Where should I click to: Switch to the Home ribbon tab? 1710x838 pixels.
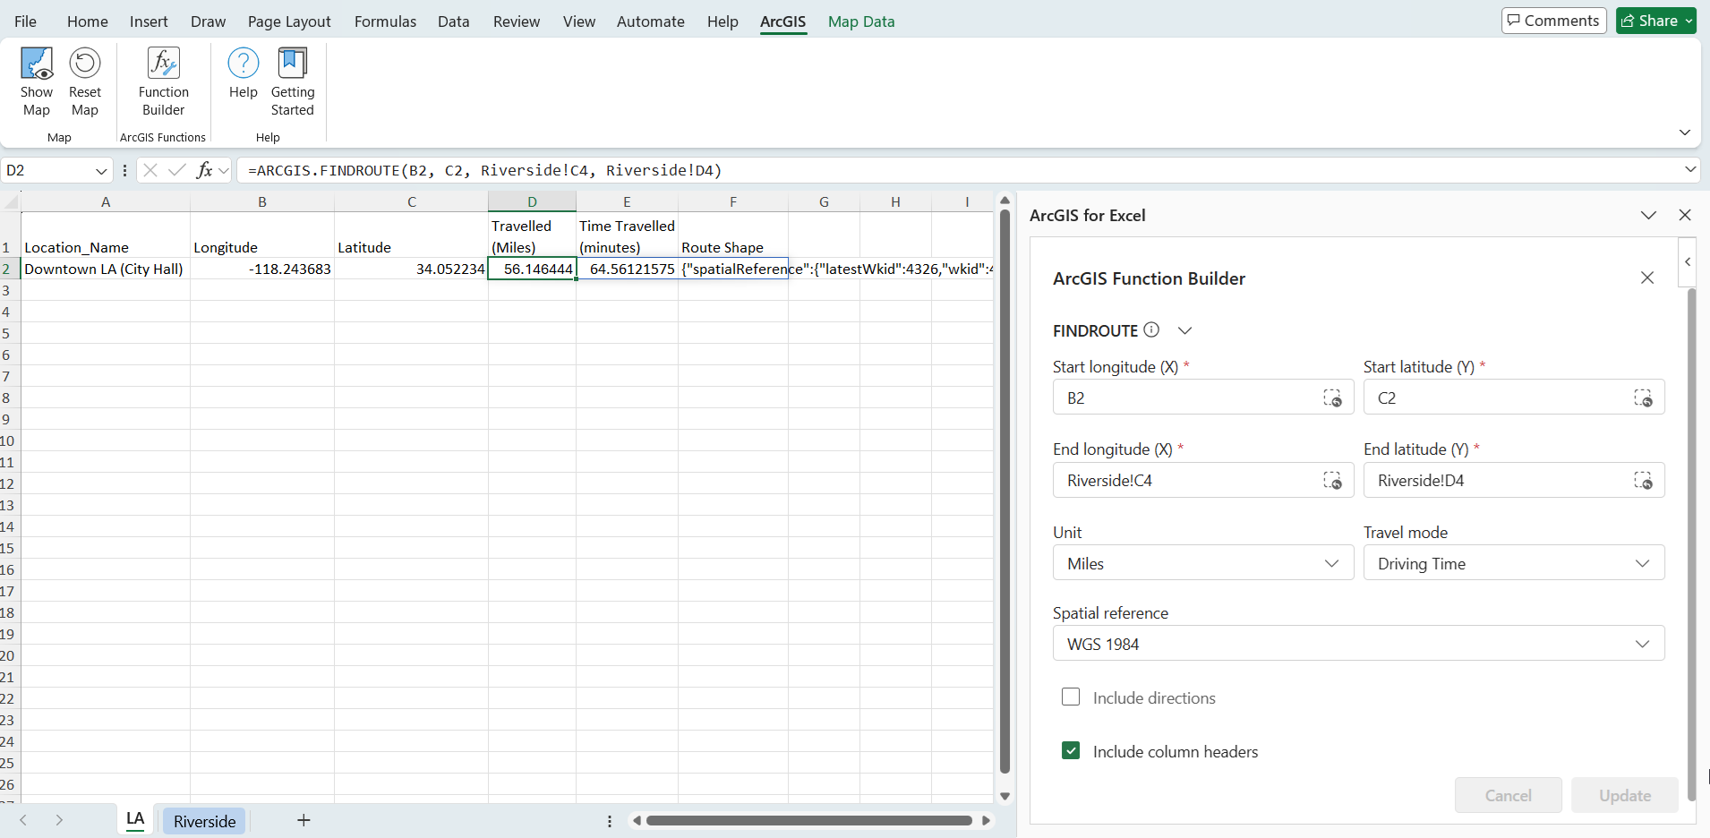[88, 21]
